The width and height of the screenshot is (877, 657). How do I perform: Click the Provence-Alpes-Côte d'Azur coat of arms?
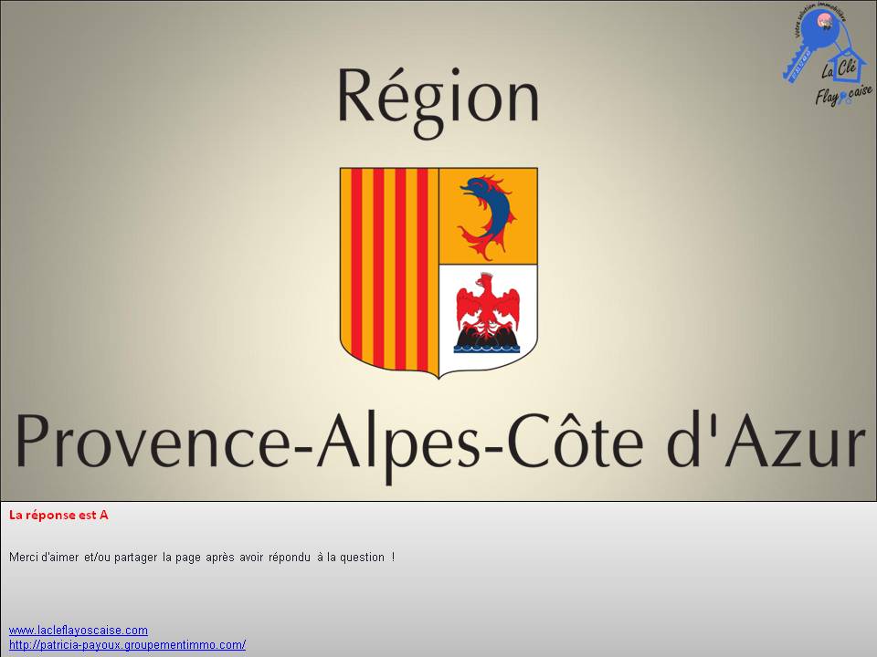439,273
